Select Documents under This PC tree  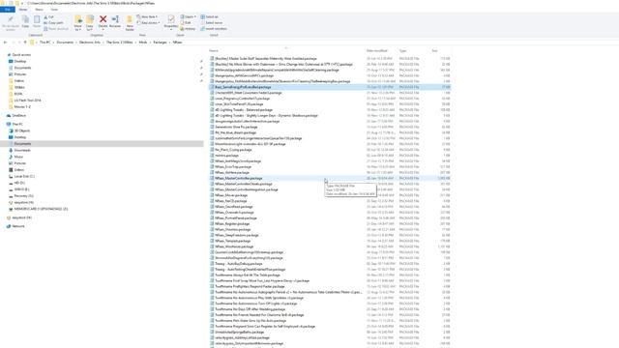(102, 144)
